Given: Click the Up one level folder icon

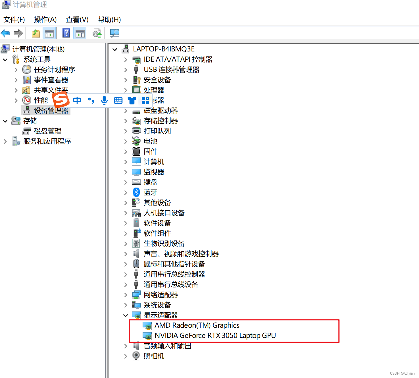Looking at the screenshot, I should (36, 33).
